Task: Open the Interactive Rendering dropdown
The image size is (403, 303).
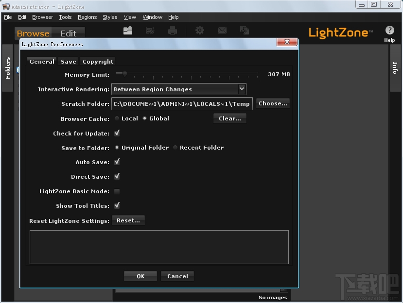Action: coord(178,89)
